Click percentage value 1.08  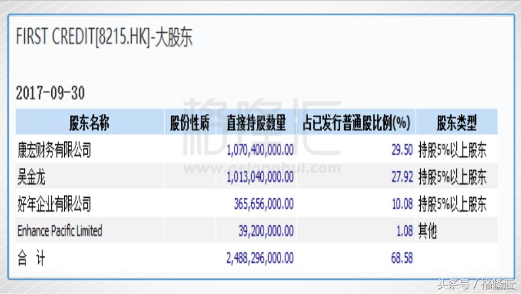coord(405,231)
